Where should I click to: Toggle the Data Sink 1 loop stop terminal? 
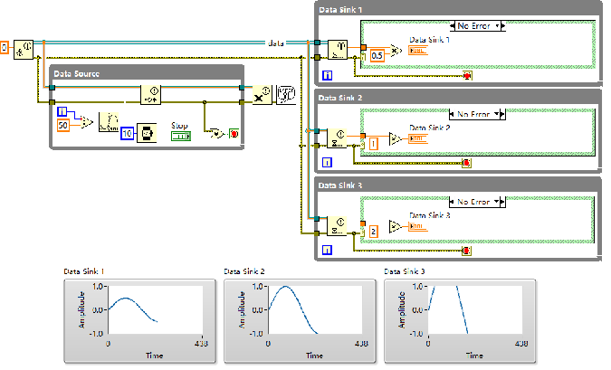[466, 75]
